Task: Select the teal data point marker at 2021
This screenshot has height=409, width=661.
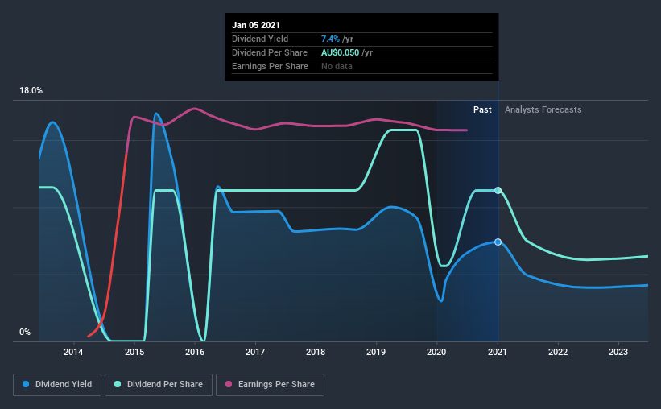Action: click(498, 190)
